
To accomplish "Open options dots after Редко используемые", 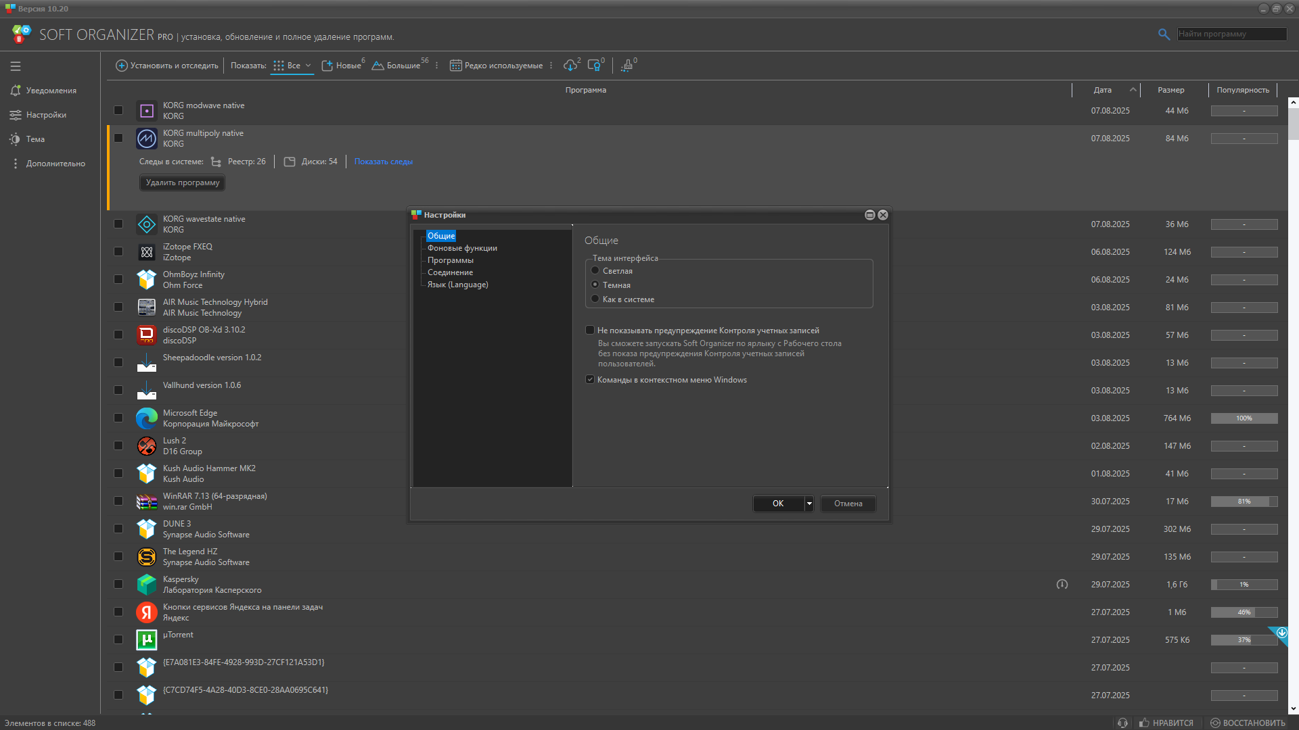I will pyautogui.click(x=551, y=66).
